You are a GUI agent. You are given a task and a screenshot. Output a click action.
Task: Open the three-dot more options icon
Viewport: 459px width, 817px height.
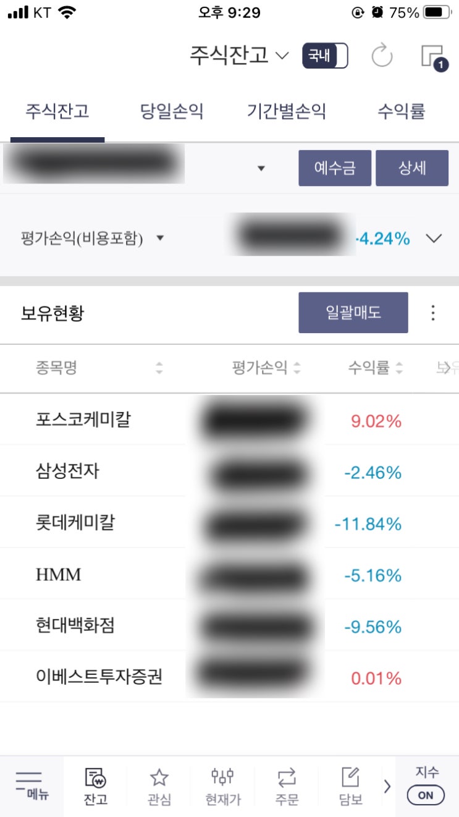pyautogui.click(x=432, y=313)
